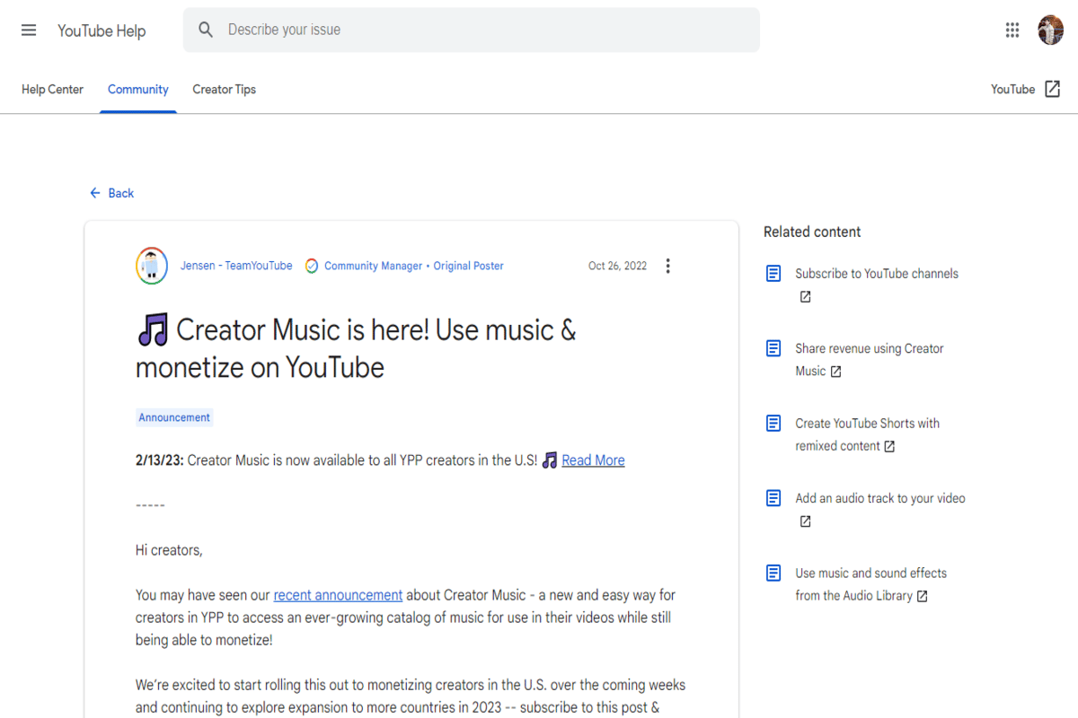Screen dimensions: 1078x718
Task: Click document icon beside Add an audio track
Action: click(773, 498)
